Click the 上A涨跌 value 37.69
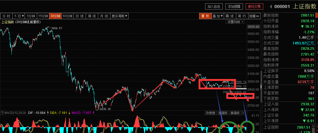The width and height of the screenshot is (318, 133). [x=310, y=109]
